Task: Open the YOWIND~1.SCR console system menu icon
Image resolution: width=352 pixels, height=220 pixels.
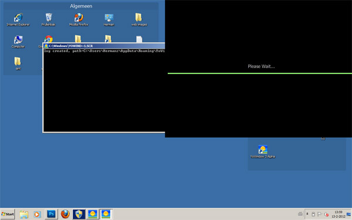Action: point(46,46)
